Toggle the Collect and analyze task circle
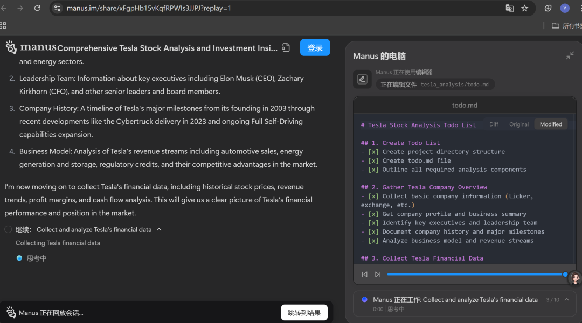 [x=8, y=230]
